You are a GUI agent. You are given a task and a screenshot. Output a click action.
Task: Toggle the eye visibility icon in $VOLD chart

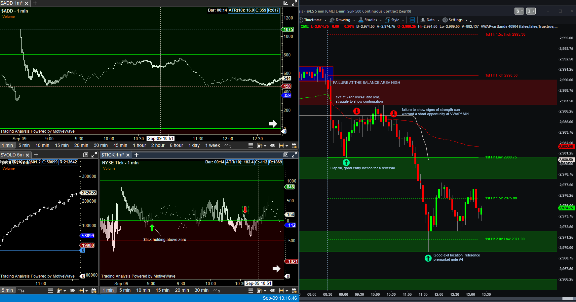click(x=72, y=290)
